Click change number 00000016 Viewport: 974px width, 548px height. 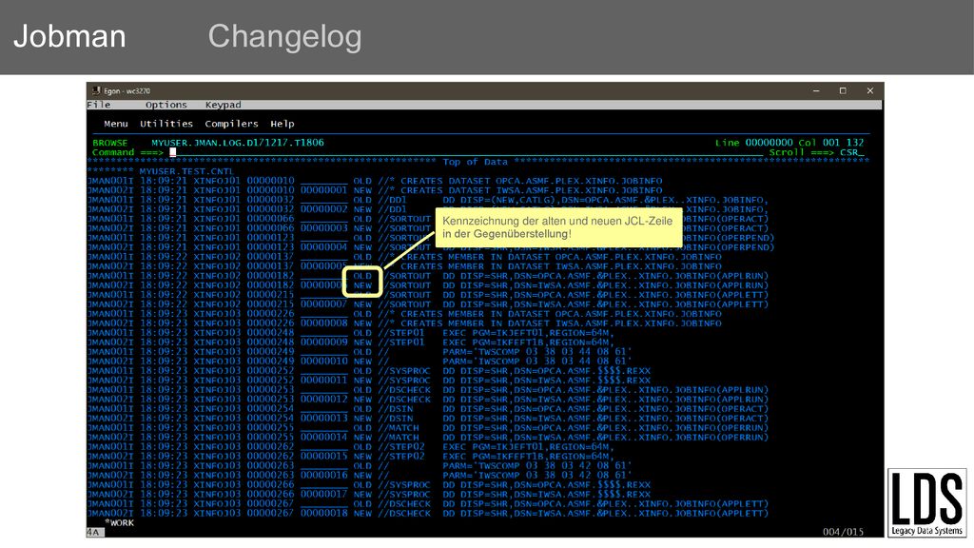tap(323, 475)
